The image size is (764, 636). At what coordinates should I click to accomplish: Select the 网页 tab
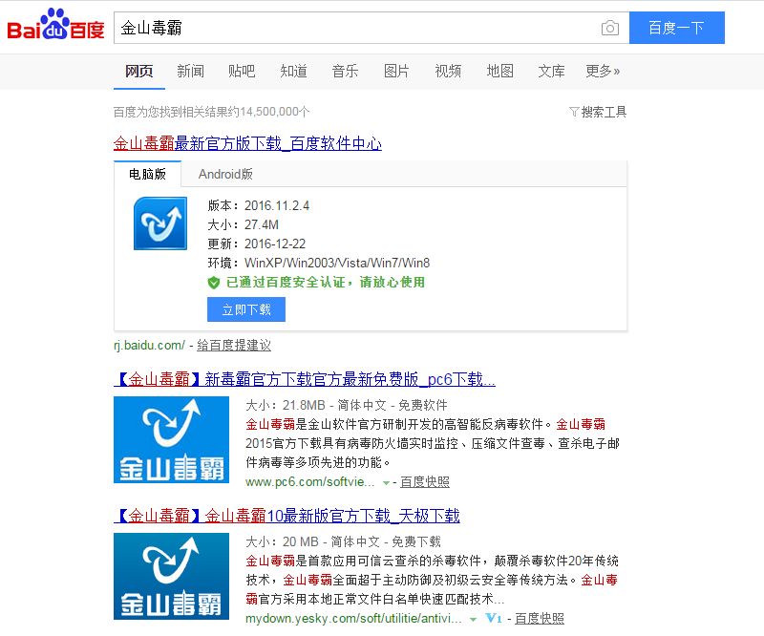click(138, 72)
